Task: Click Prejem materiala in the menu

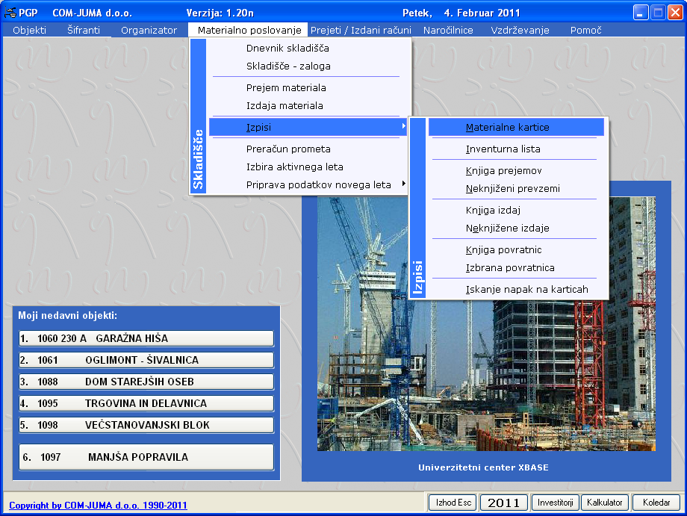Action: coord(286,88)
